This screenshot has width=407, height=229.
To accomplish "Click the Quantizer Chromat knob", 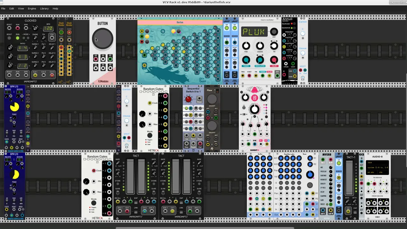I will pos(303,53).
